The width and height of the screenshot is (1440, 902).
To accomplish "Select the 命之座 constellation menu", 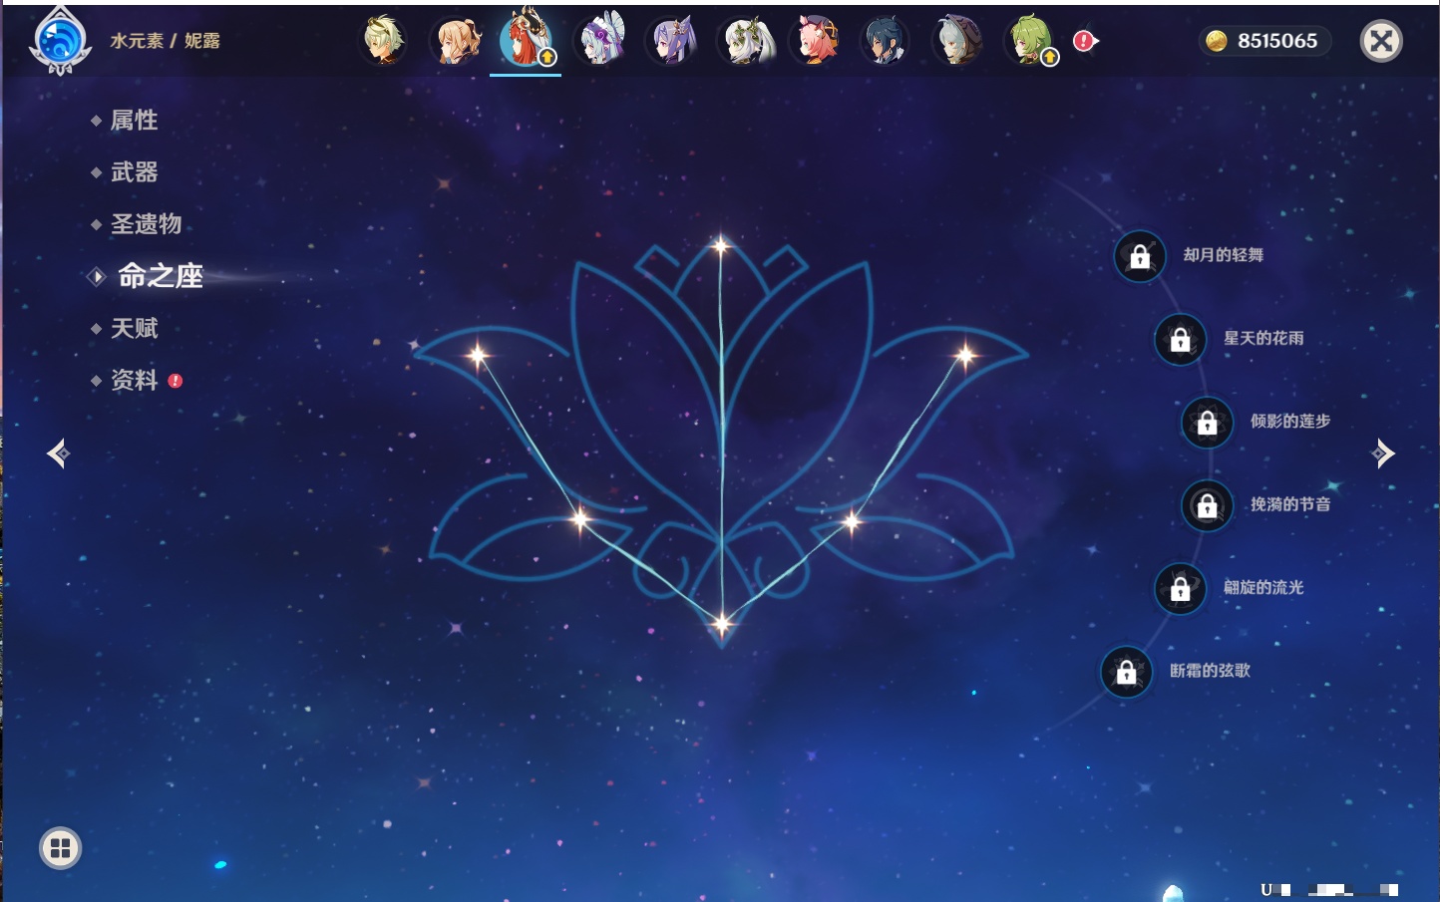I will tap(160, 276).
